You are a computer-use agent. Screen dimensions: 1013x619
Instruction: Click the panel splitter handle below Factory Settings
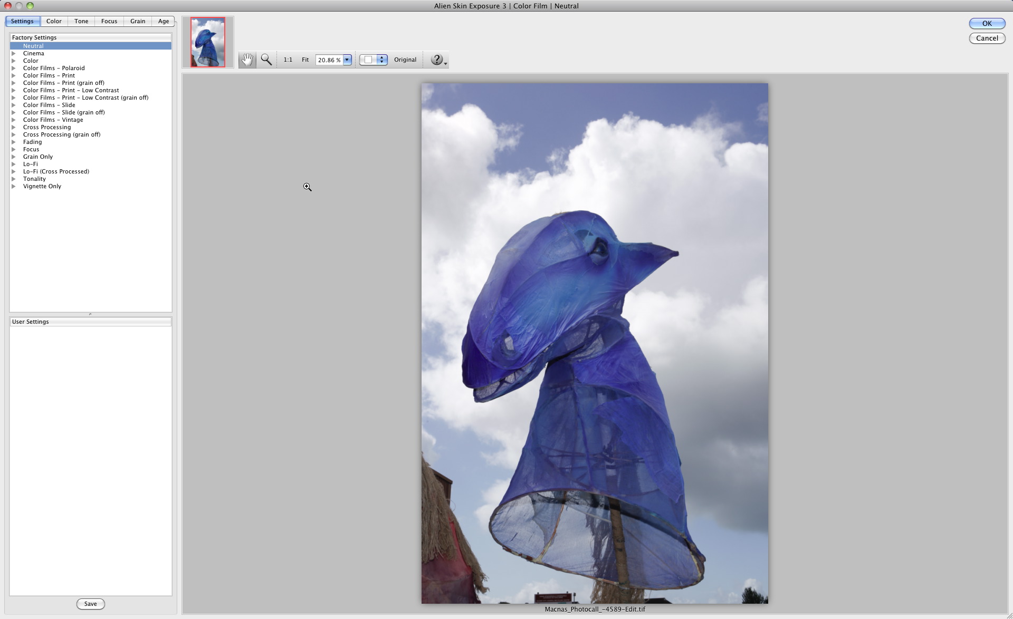pos(90,314)
